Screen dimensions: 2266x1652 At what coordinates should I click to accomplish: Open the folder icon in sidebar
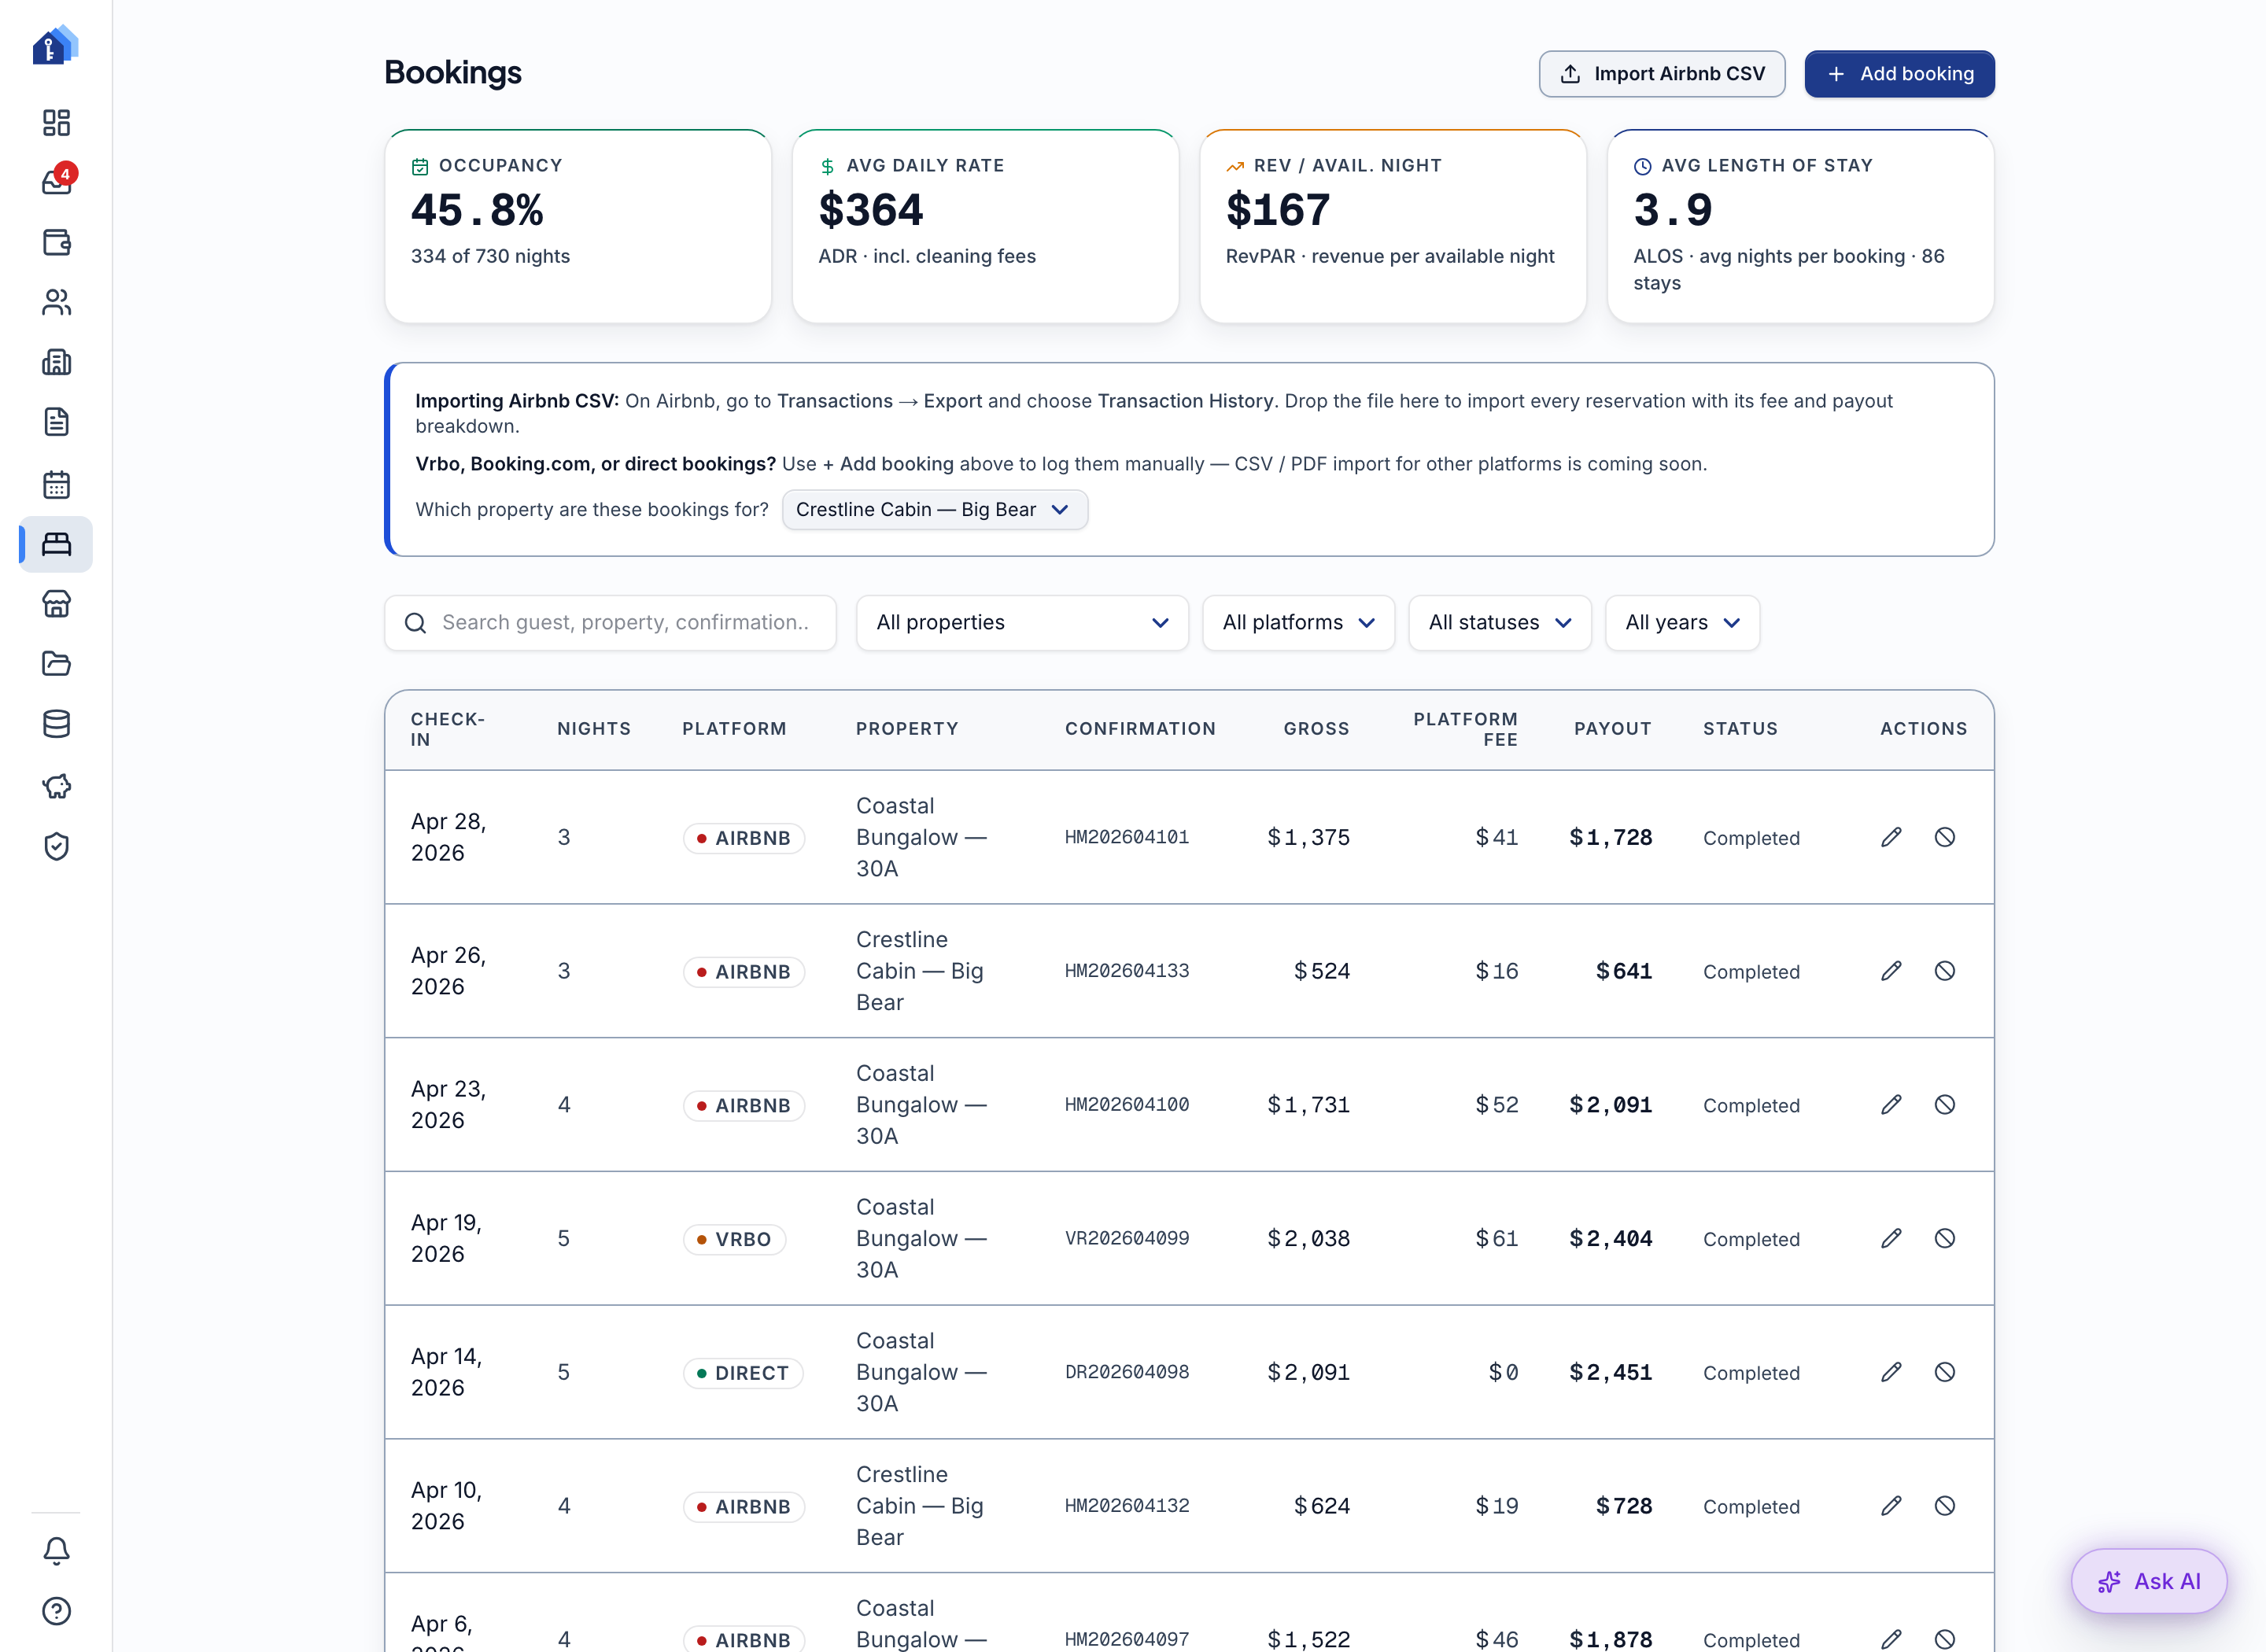click(56, 663)
